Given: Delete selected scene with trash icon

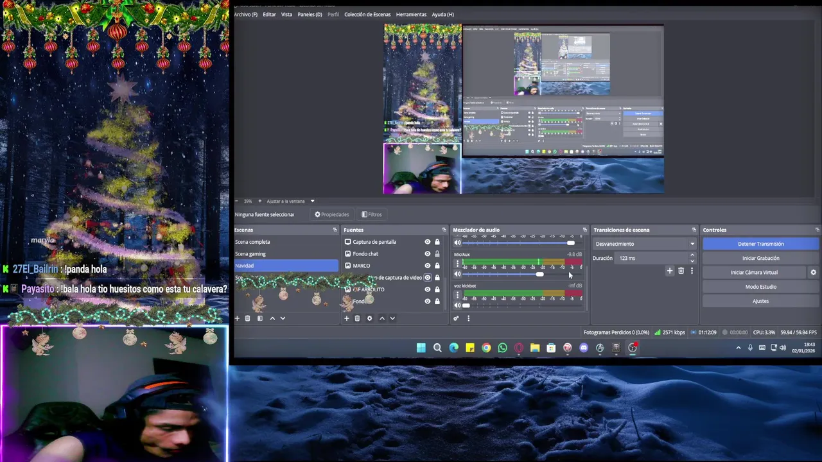Looking at the screenshot, I should coord(247,318).
